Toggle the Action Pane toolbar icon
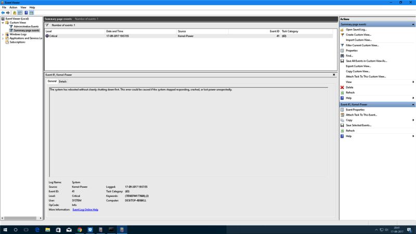Screen dimensions: 416x234 click(x=31, y=12)
